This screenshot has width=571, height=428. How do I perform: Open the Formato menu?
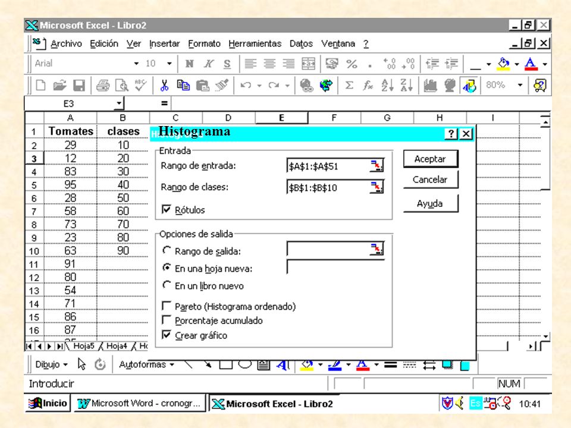(x=204, y=43)
